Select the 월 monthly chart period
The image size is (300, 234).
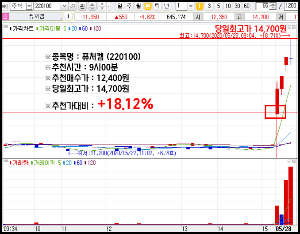click(138, 6)
